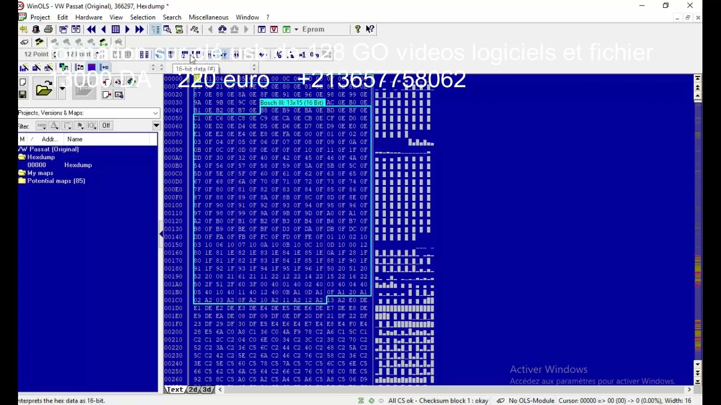The image size is (721, 405).
Task: Open the Eprom dropdown arrow
Action: [x=296, y=29]
